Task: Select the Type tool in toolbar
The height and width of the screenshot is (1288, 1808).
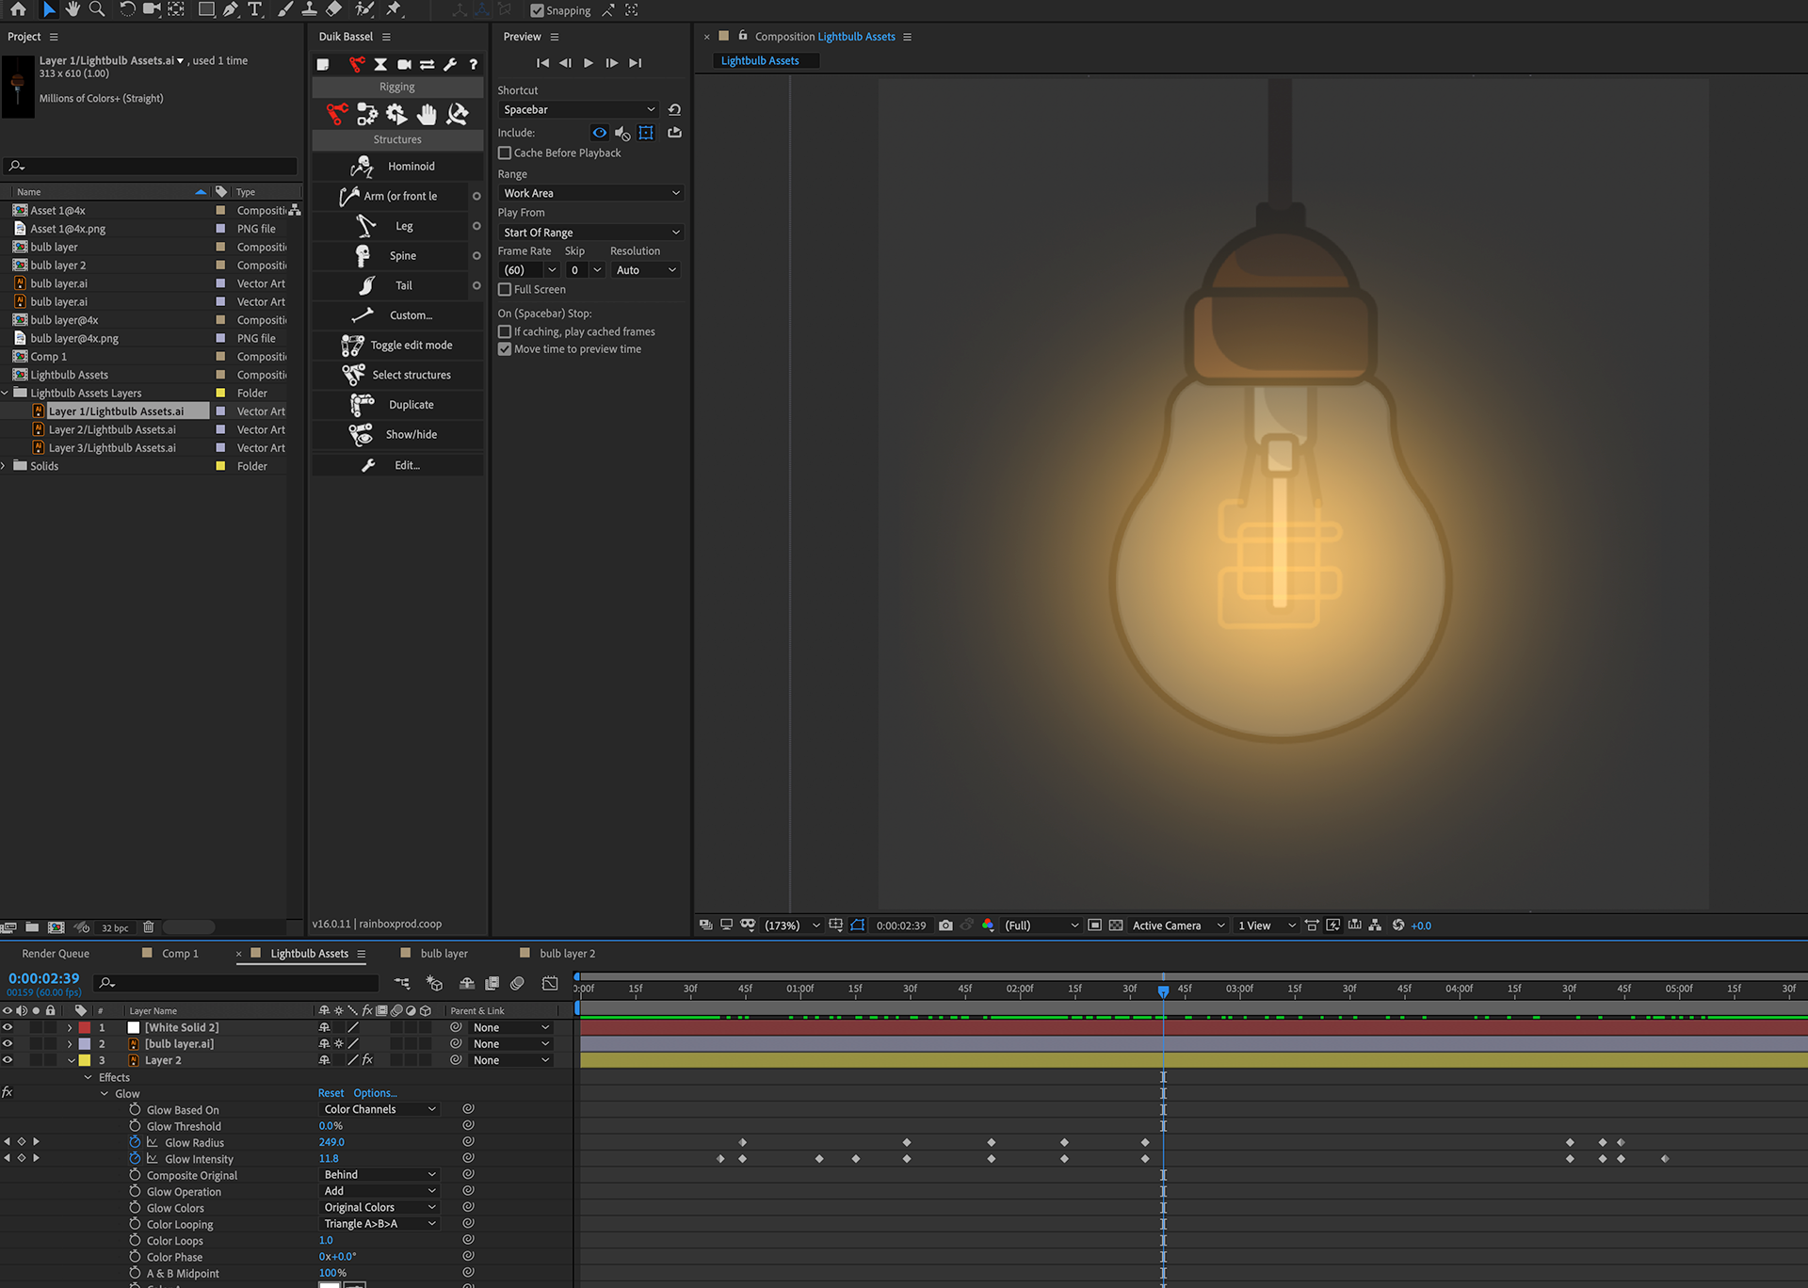Action: point(254,9)
